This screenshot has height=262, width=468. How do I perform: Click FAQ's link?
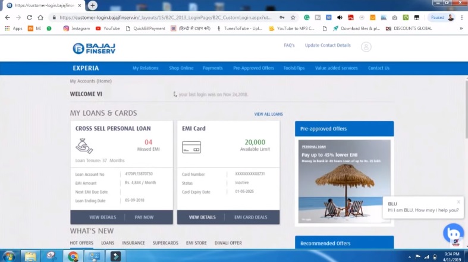coord(289,45)
